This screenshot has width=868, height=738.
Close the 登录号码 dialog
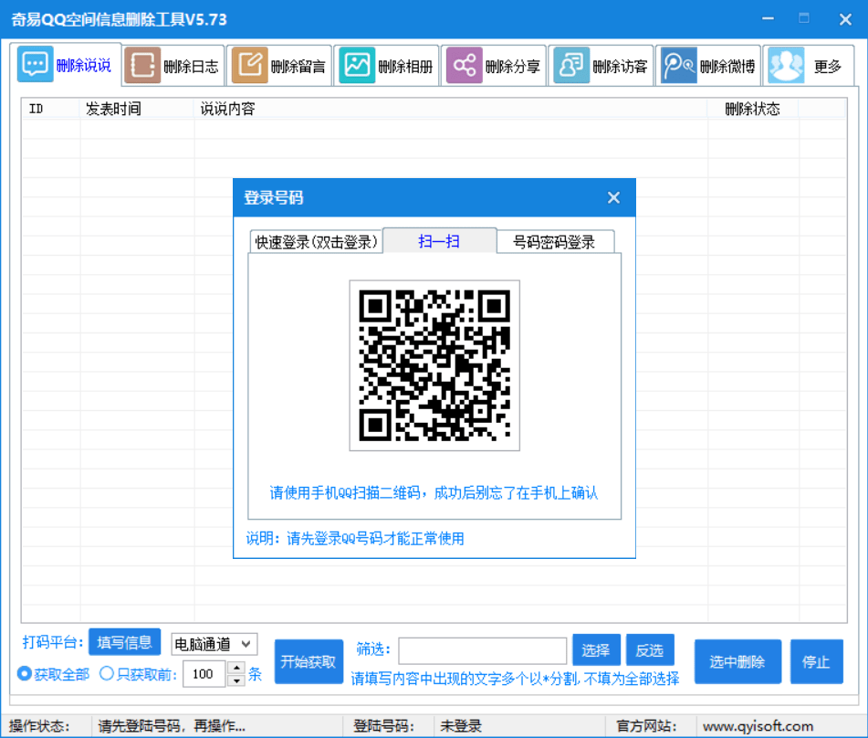613,198
